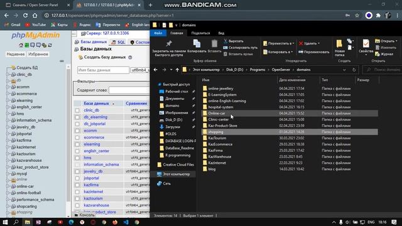The height and width of the screenshot is (226, 402).
Task: Click Explorer back arrow
Action: [156, 70]
